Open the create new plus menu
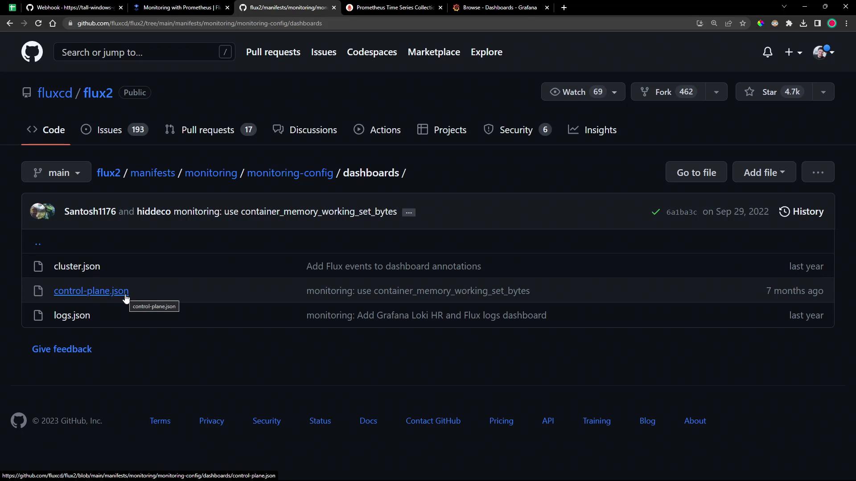Image resolution: width=856 pixels, height=481 pixels. [x=793, y=52]
